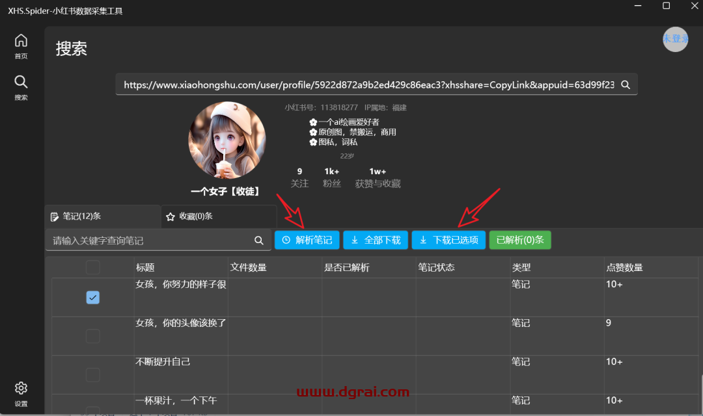This screenshot has width=703, height=416.
Task: Click the 下载已选项 button
Action: pos(448,240)
